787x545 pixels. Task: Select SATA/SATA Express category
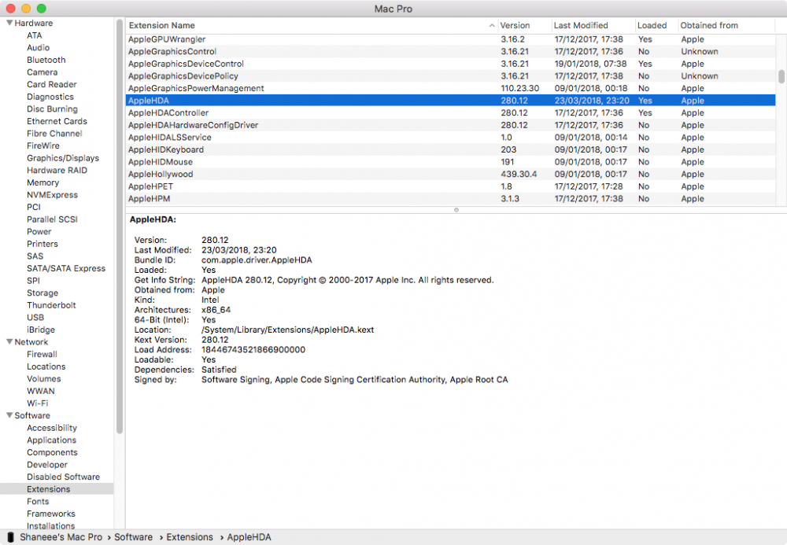click(x=66, y=269)
